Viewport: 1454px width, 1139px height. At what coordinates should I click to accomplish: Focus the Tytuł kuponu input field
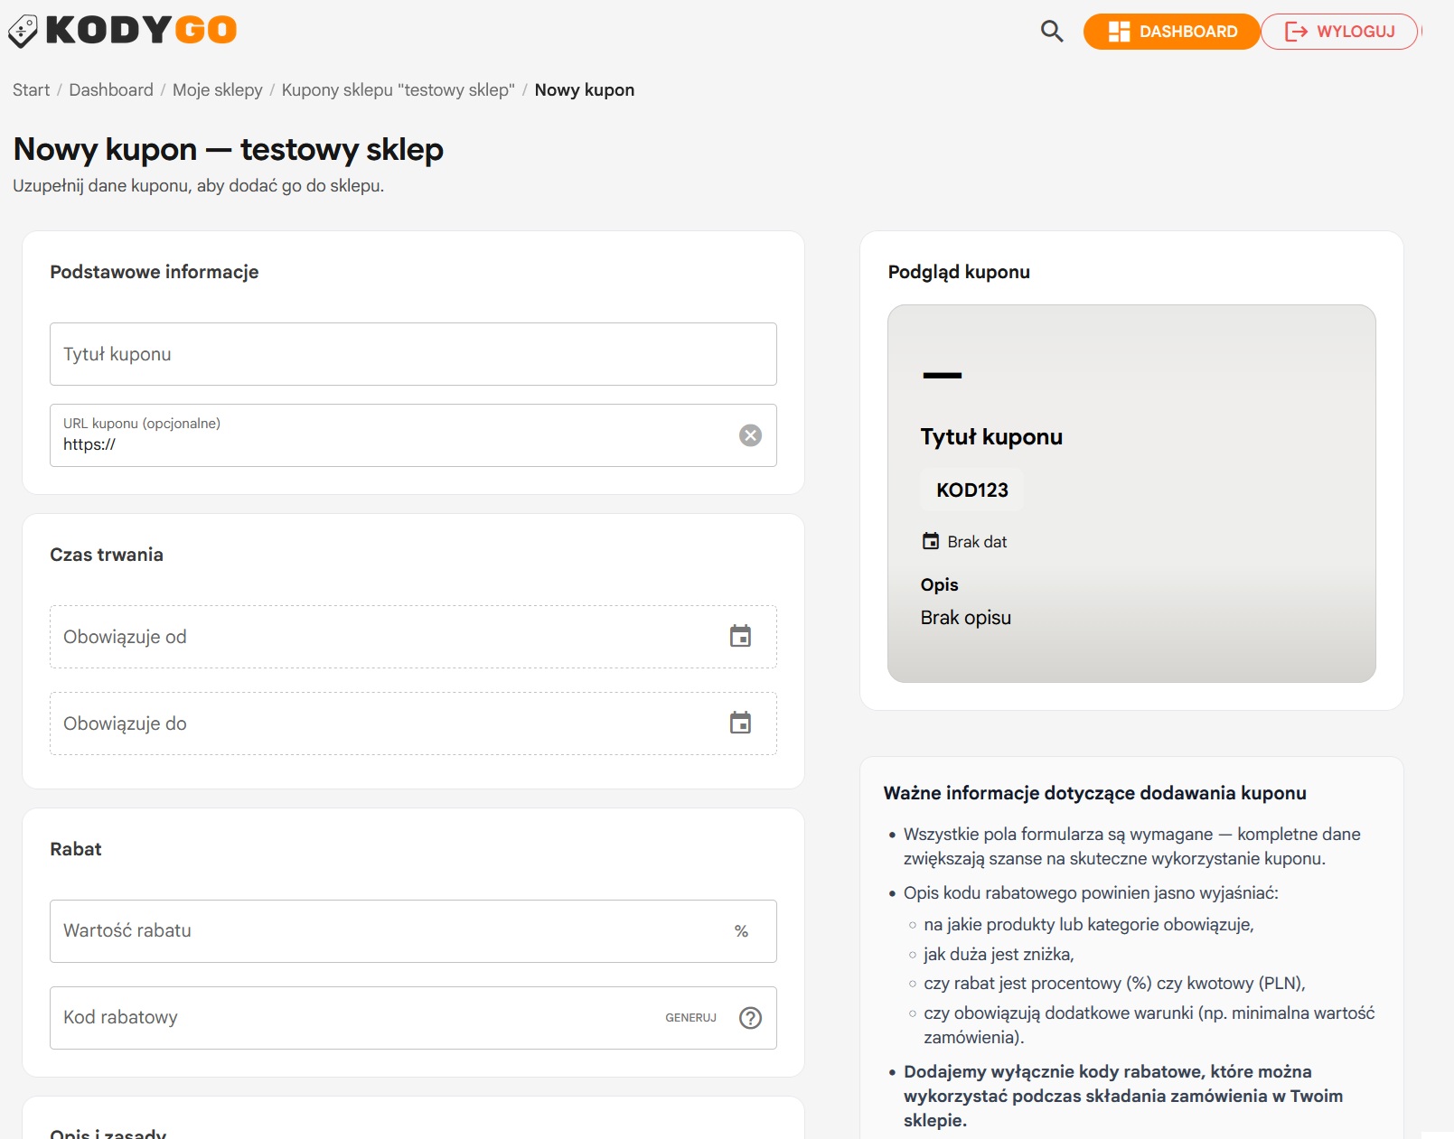point(412,354)
